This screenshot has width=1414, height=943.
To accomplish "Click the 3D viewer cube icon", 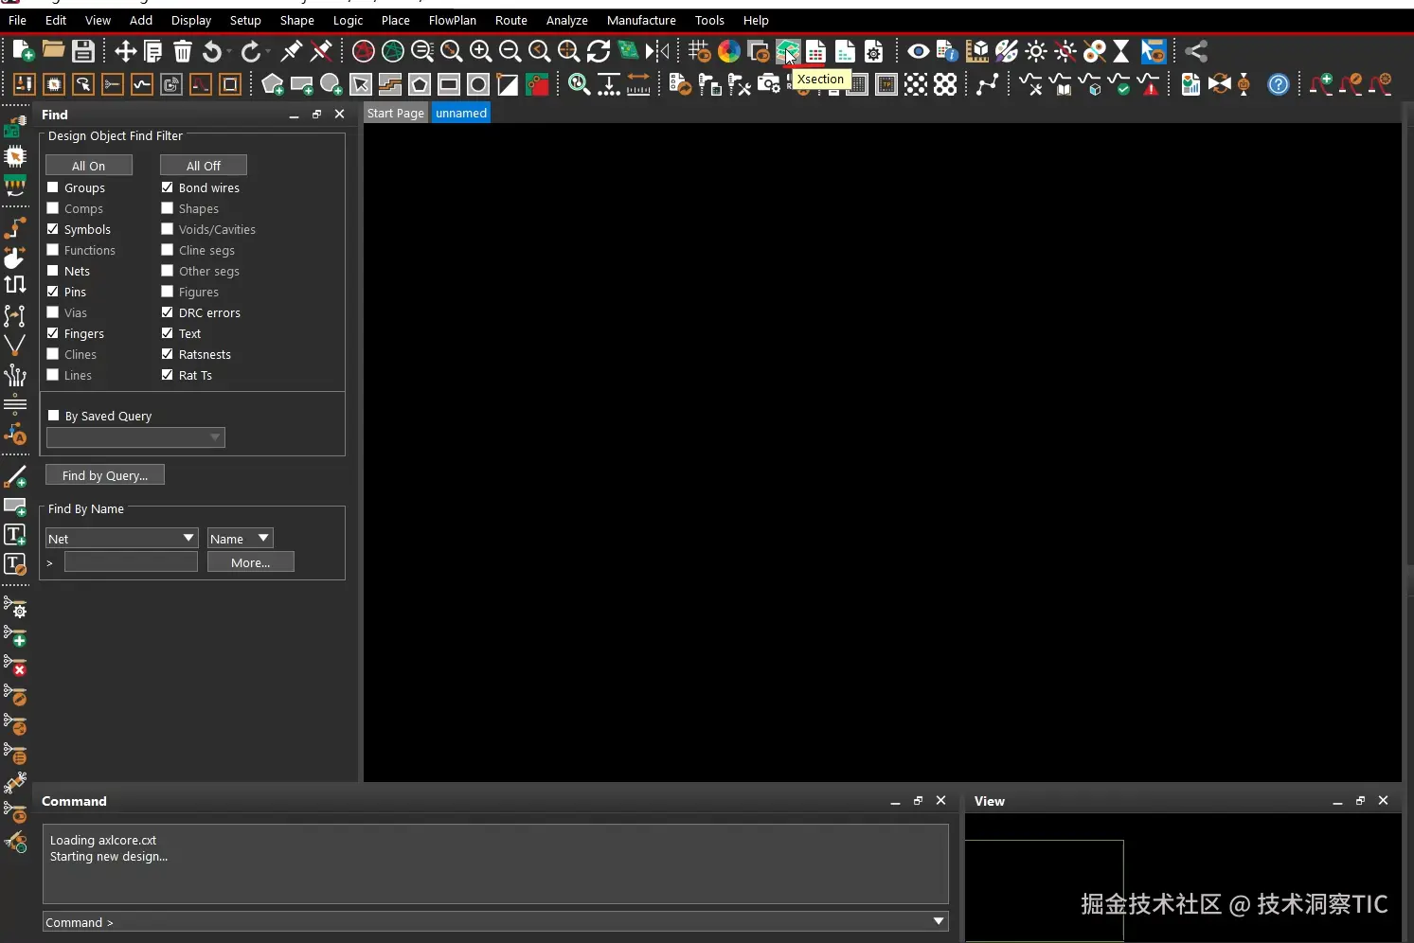I will (x=977, y=51).
